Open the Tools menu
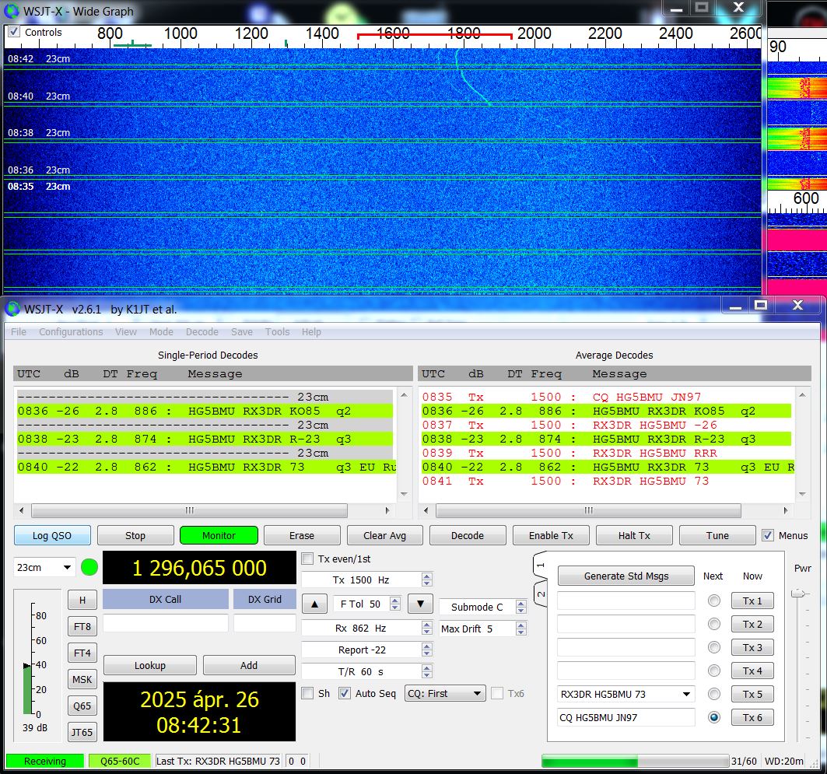The image size is (827, 774). (x=277, y=331)
